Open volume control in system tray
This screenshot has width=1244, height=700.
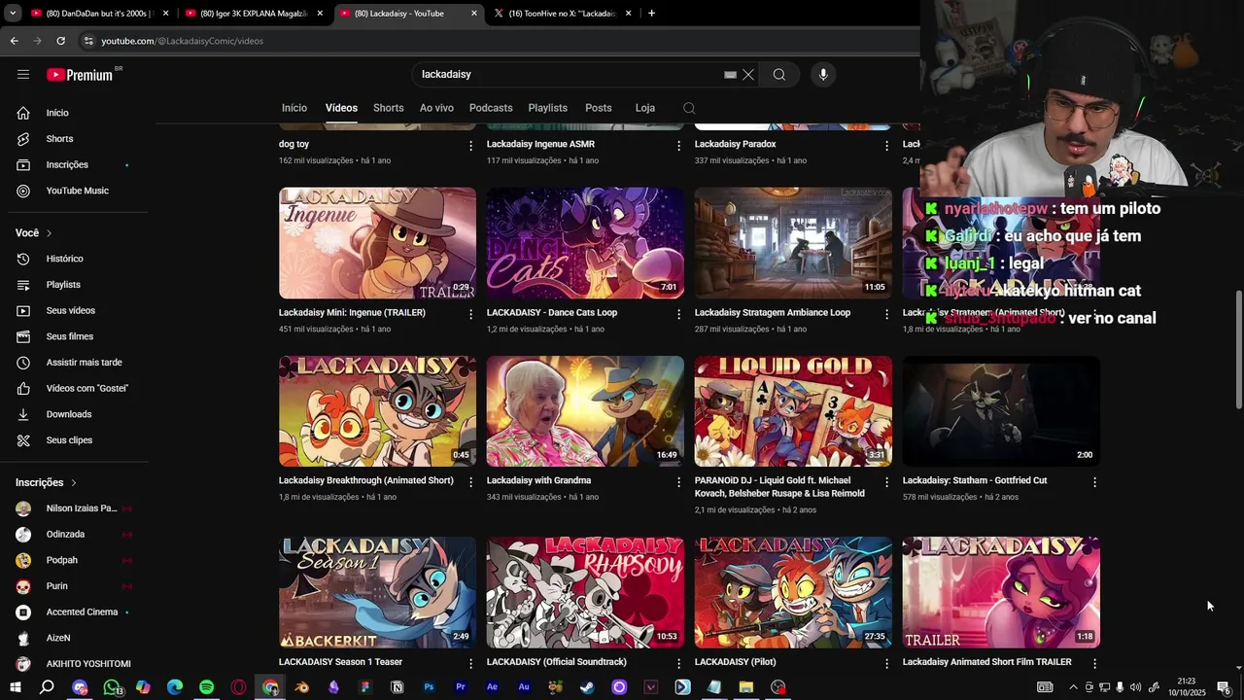pos(1135,687)
